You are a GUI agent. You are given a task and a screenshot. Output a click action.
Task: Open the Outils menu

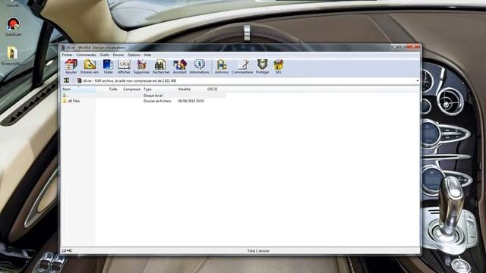tap(105, 55)
